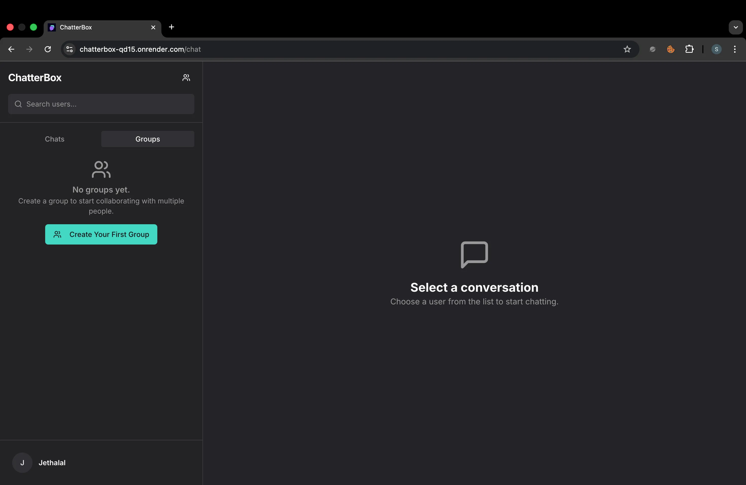Open Chrome three-dot menu
This screenshot has height=485, width=746.
(735, 49)
